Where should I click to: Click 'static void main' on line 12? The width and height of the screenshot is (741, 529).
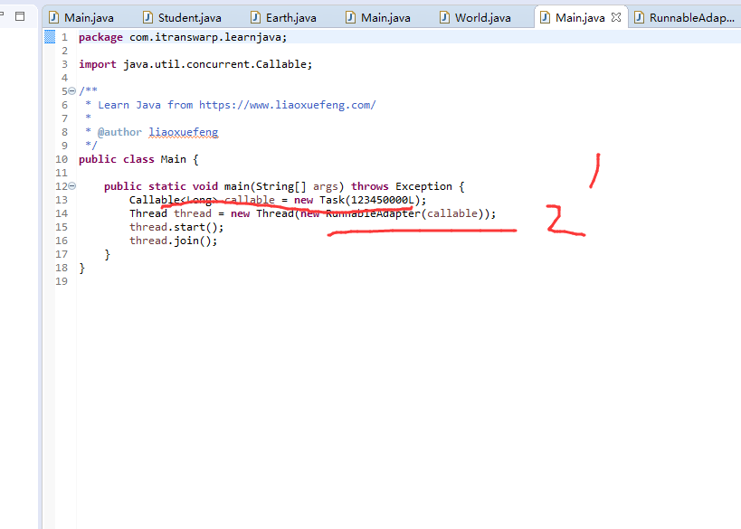point(199,186)
